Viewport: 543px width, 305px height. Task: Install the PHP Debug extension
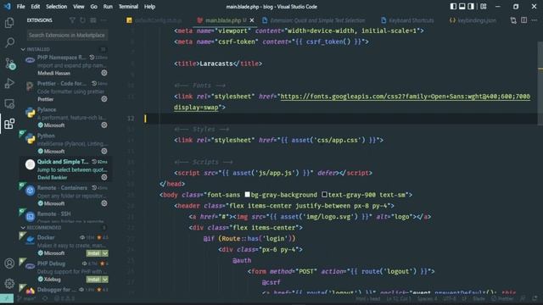[x=93, y=279]
